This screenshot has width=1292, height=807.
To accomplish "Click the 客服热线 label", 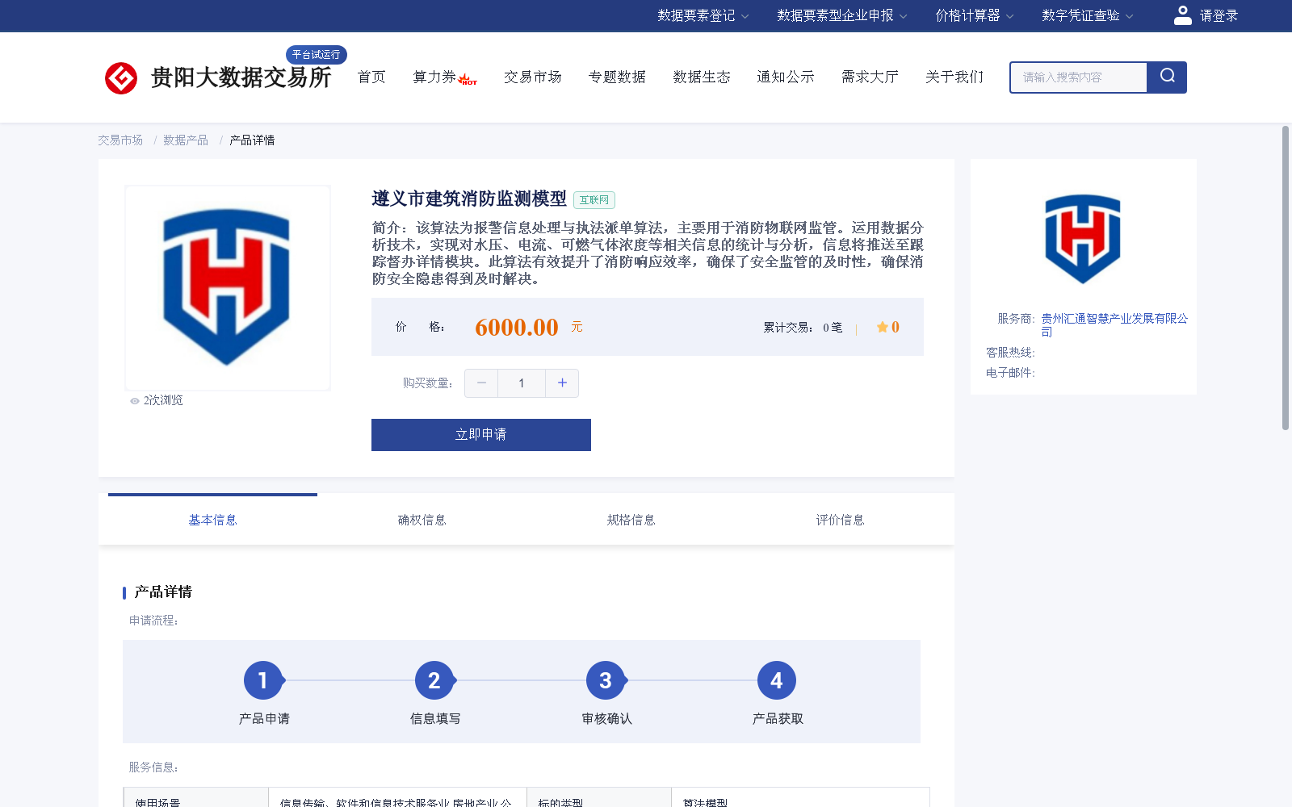I will coord(1010,353).
